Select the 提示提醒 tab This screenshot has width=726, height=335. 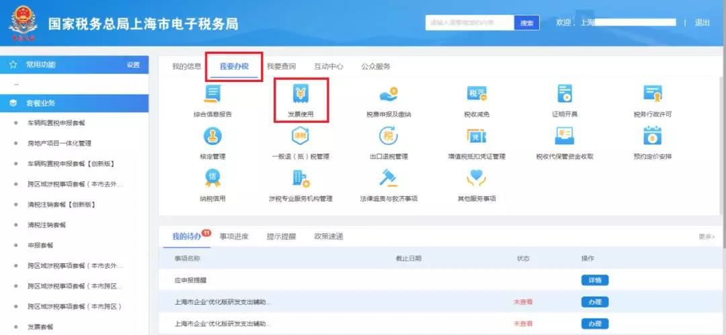281,236
